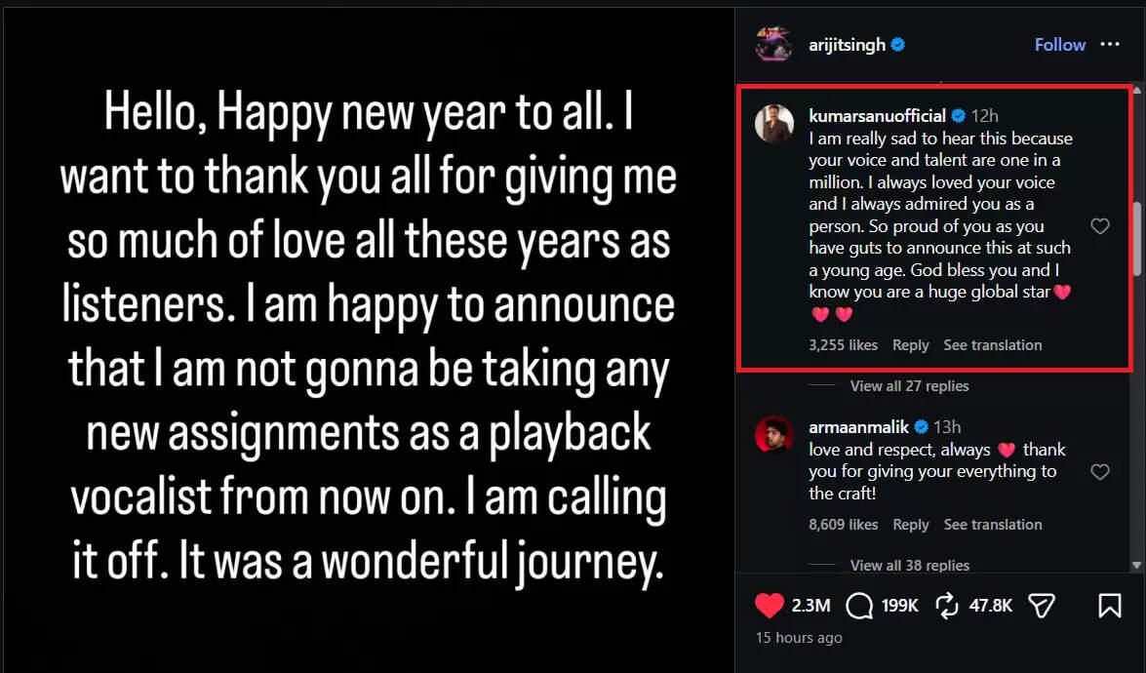Click the red heart like icon on the post
Screen dimensions: 1146x673
tap(770, 606)
